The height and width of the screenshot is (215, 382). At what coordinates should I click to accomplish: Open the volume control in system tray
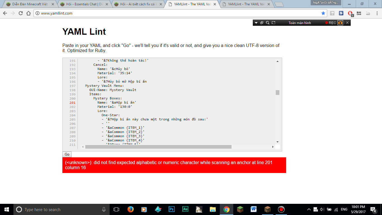[322, 209]
